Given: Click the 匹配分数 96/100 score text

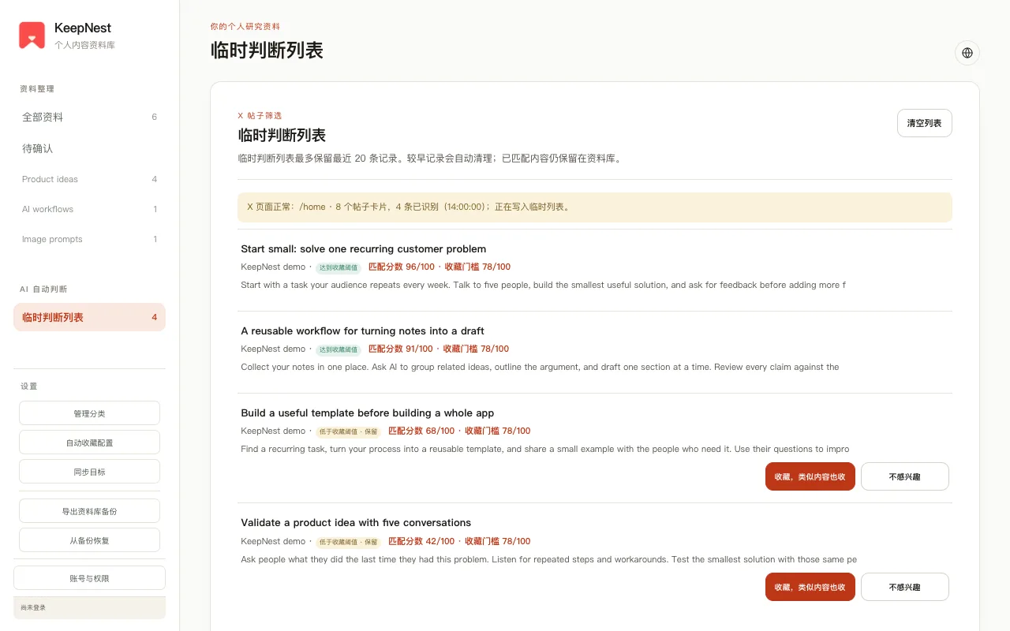Looking at the screenshot, I should click(x=402, y=267).
